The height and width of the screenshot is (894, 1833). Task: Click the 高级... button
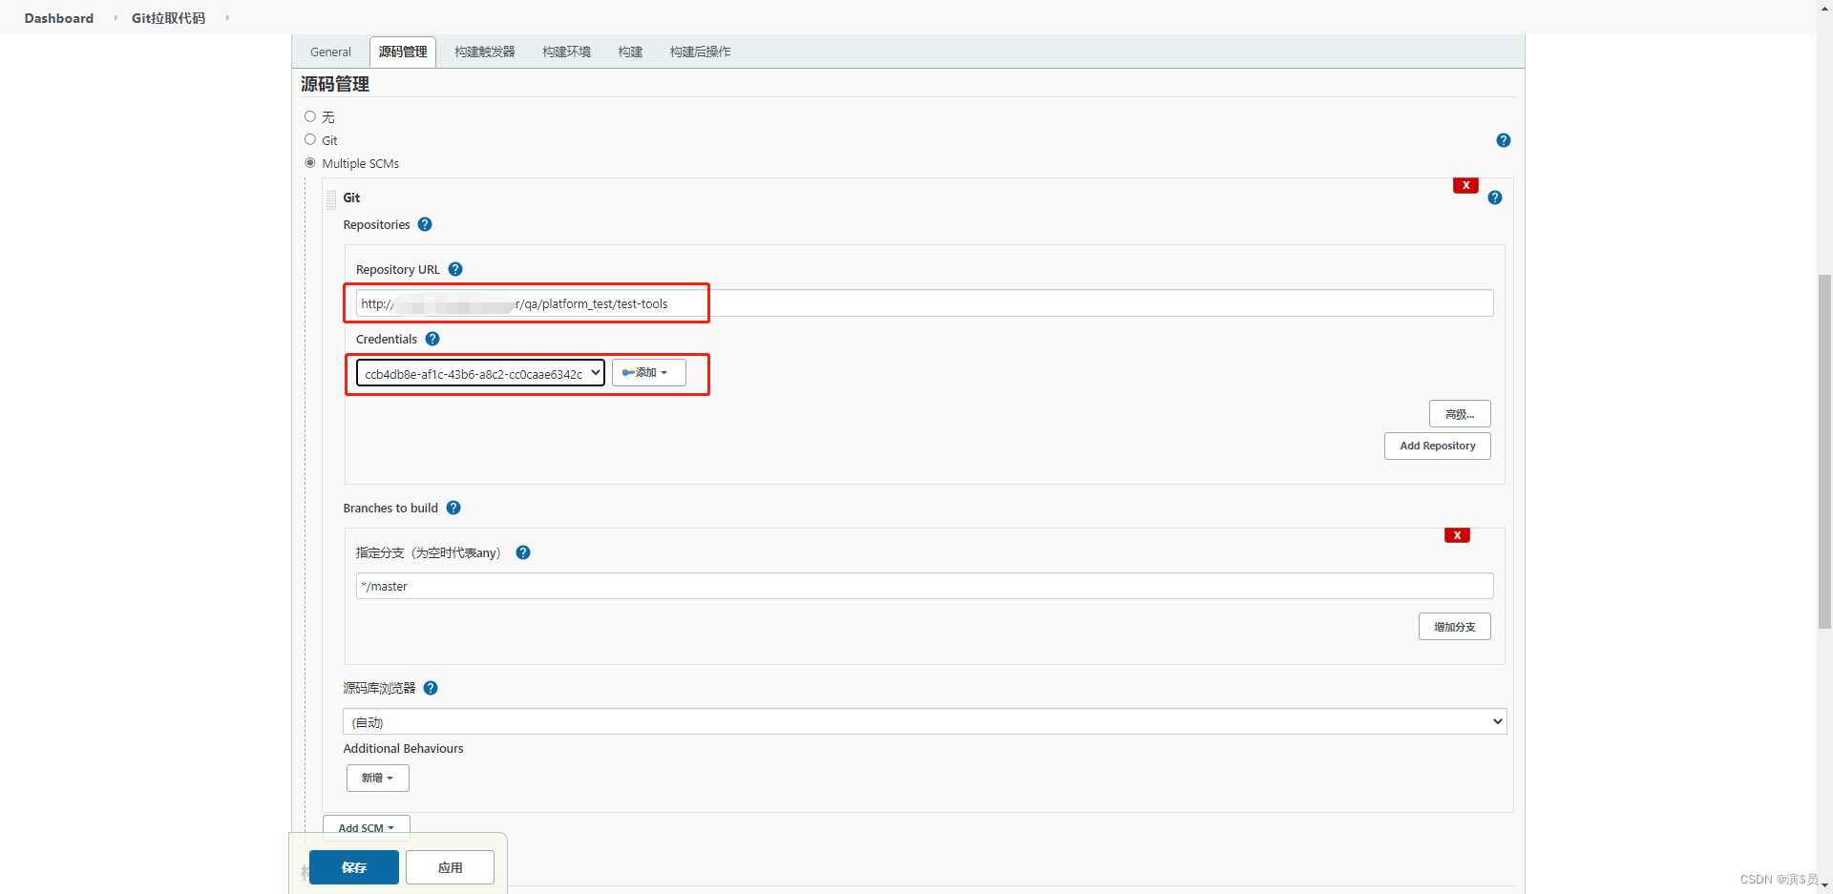point(1460,414)
